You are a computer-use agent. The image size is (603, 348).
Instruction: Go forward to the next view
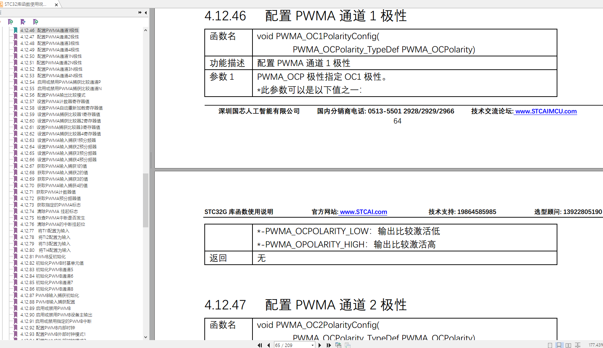coord(348,345)
